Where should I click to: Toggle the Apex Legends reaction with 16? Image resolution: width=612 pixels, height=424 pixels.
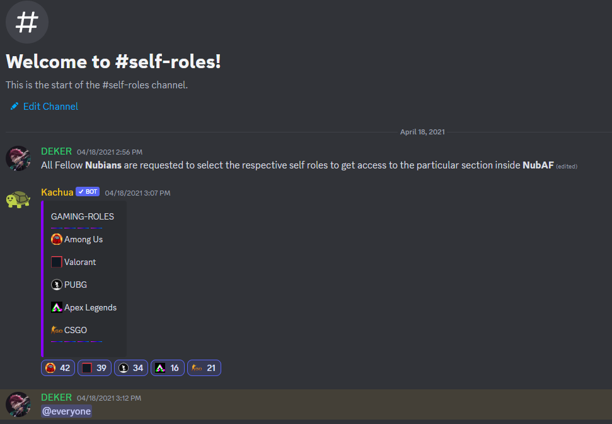pos(168,368)
